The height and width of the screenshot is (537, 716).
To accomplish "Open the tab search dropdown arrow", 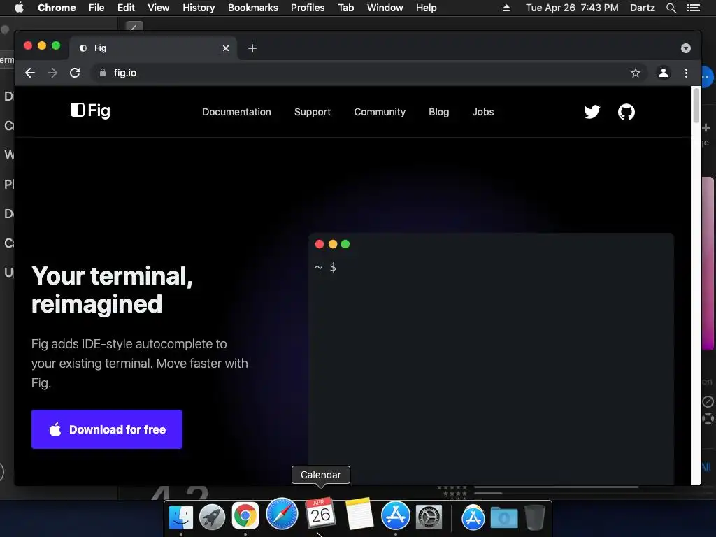I will click(x=685, y=48).
